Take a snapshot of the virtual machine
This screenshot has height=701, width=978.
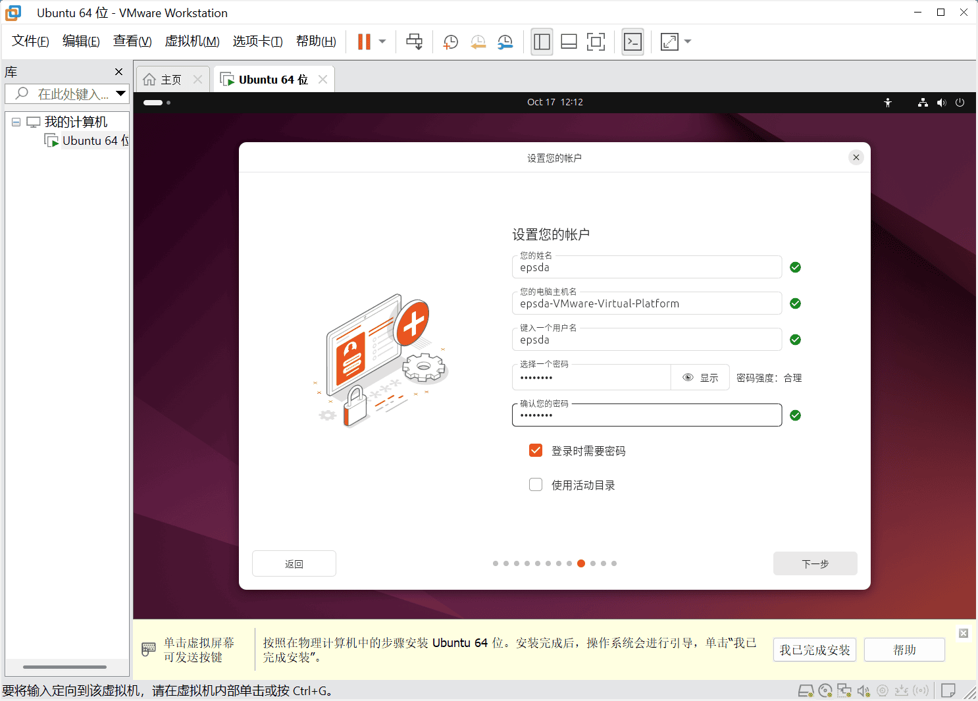[451, 42]
